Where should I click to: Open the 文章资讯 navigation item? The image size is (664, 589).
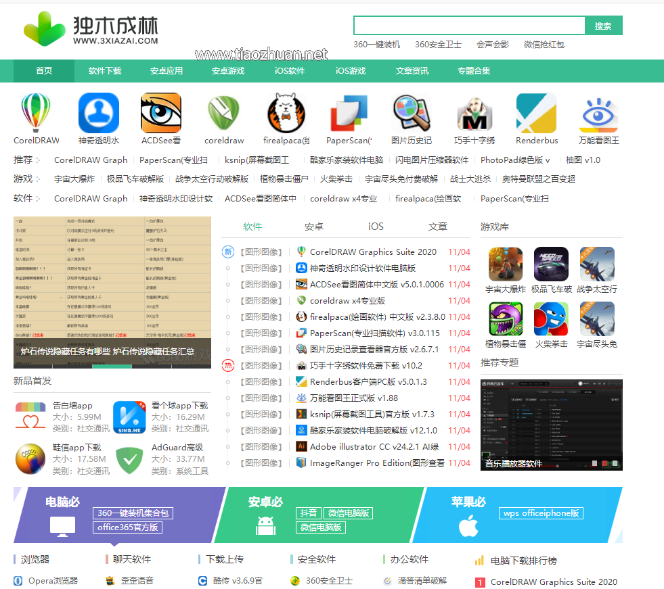click(x=412, y=70)
